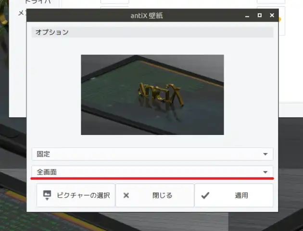Click the antiX wallpaper preview image
Image resolution: width=303 pixels, height=231 pixels.
click(152, 95)
